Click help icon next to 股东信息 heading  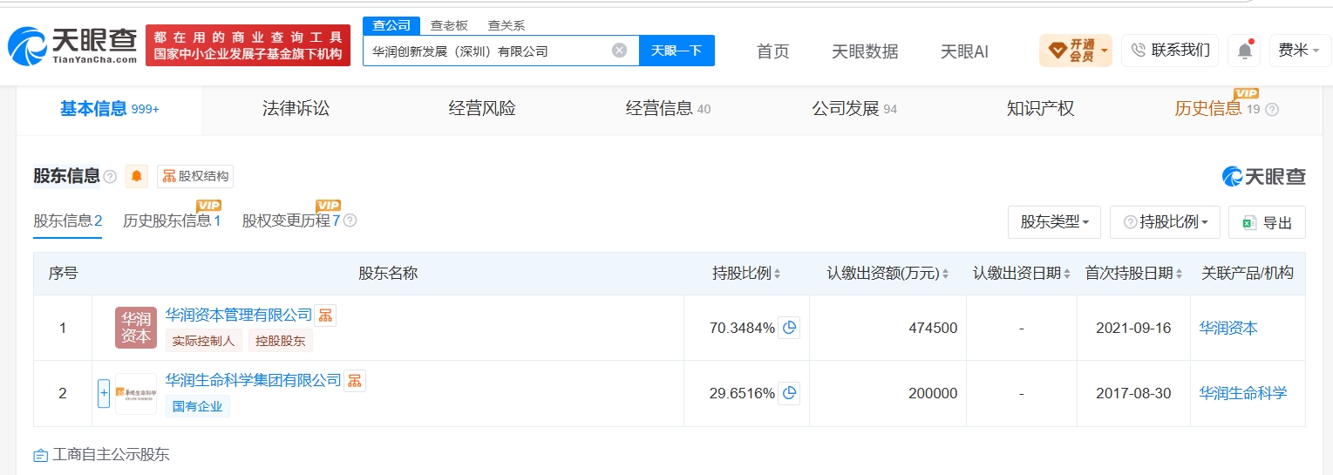(110, 177)
